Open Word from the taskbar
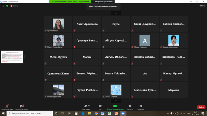 point(103,113)
